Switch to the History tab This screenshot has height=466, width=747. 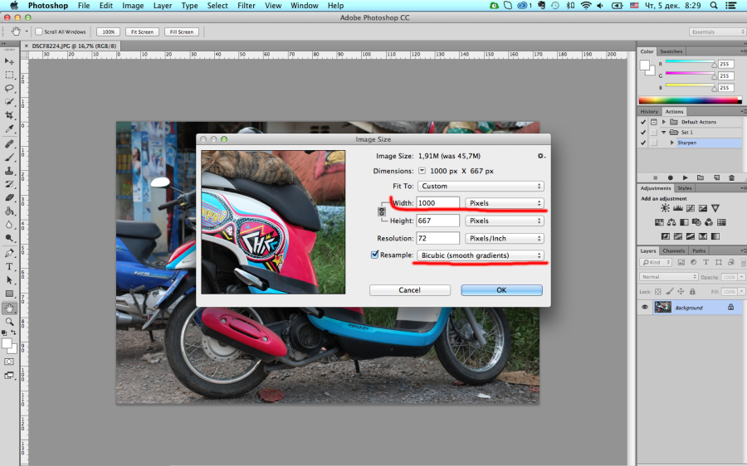click(x=649, y=111)
